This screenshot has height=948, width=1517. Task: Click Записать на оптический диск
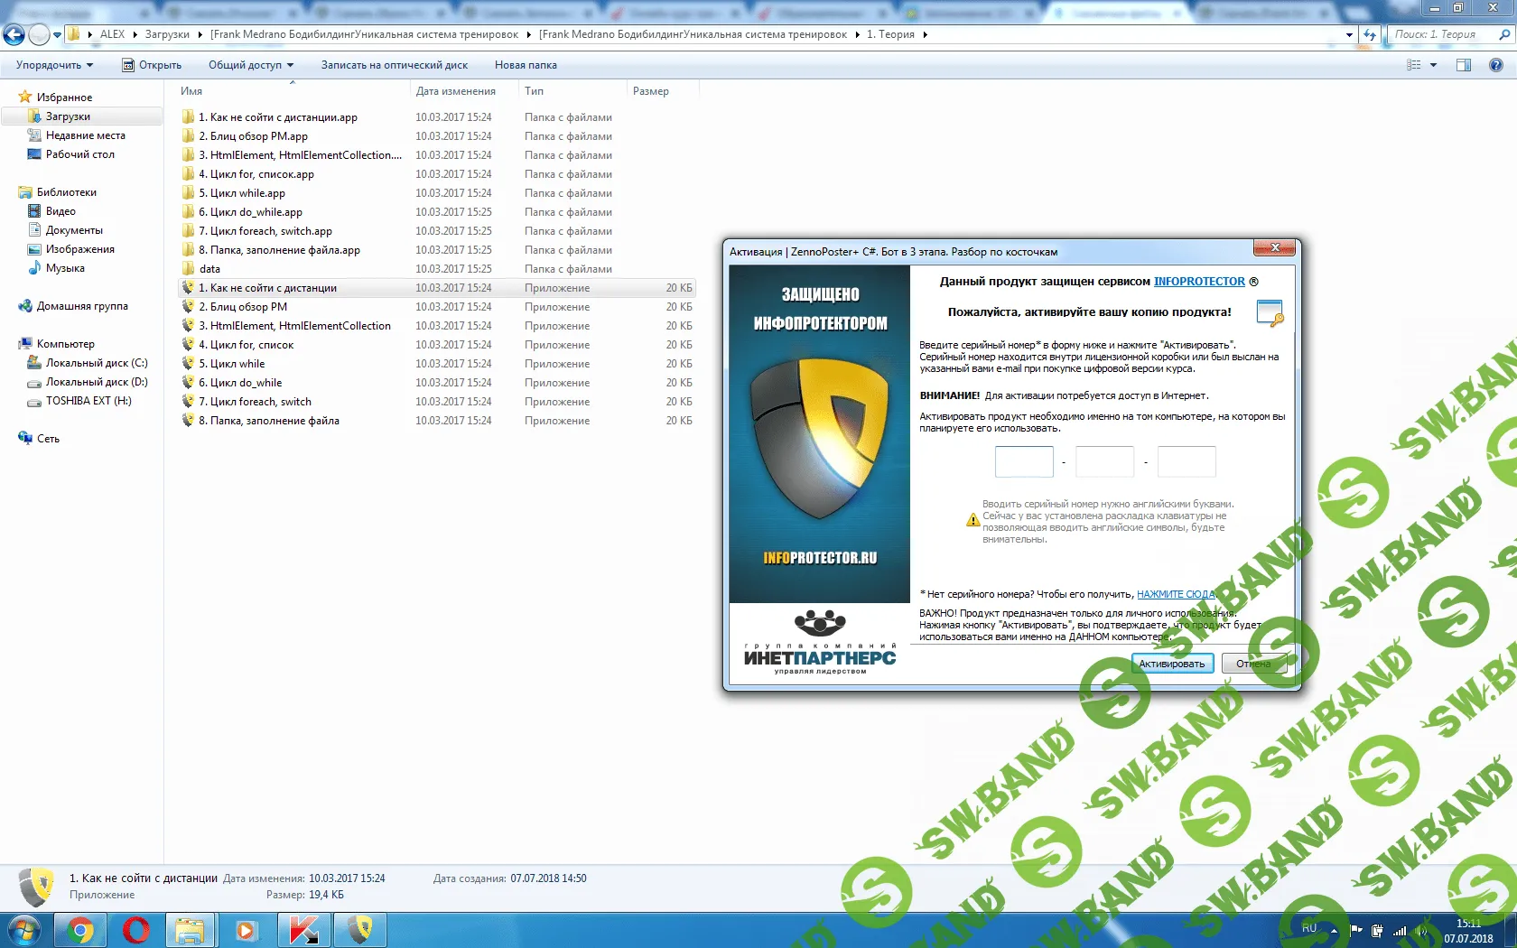394,65
